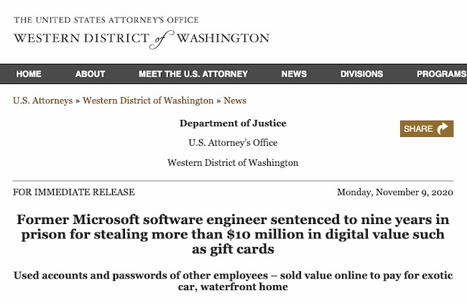Open the HOME menu item

[x=29, y=74]
